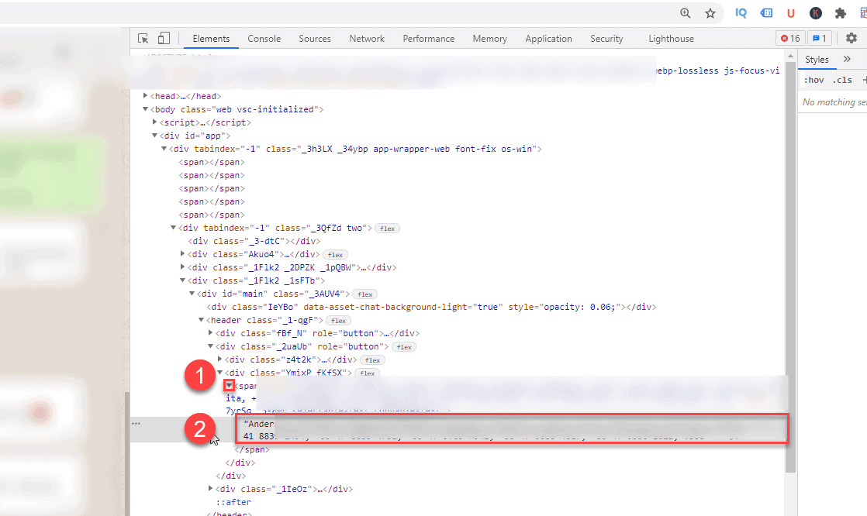Collapse the body web vsc-initialized node
This screenshot has width=867, height=516.
146,109
